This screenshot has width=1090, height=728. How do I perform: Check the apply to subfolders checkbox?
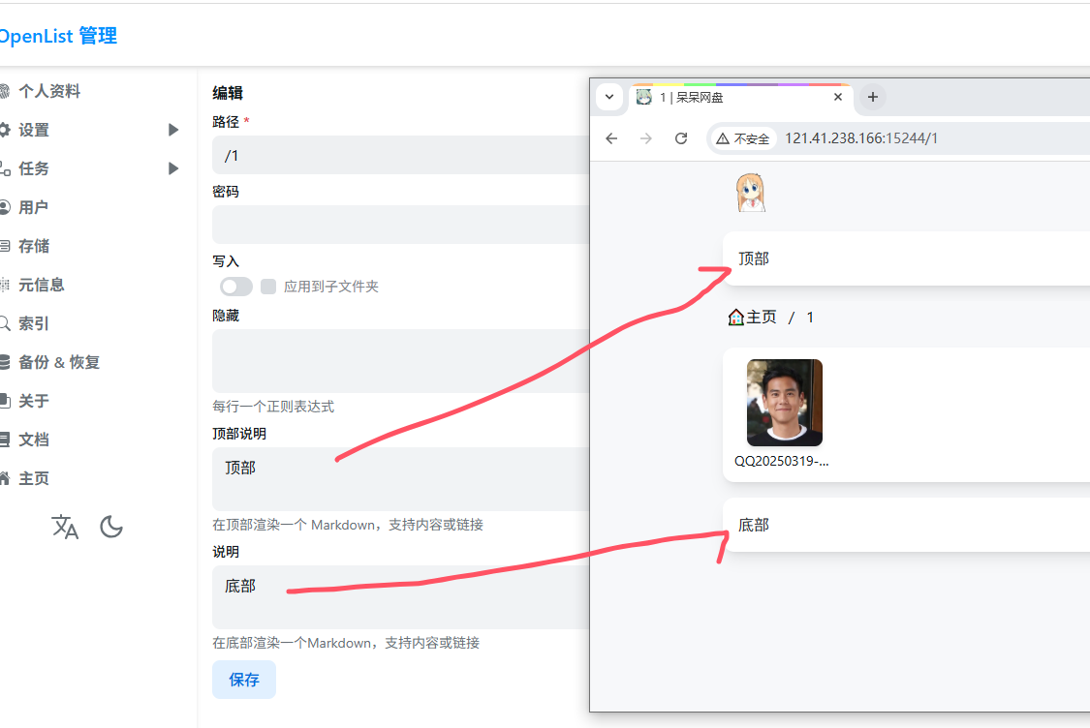pyautogui.click(x=268, y=287)
